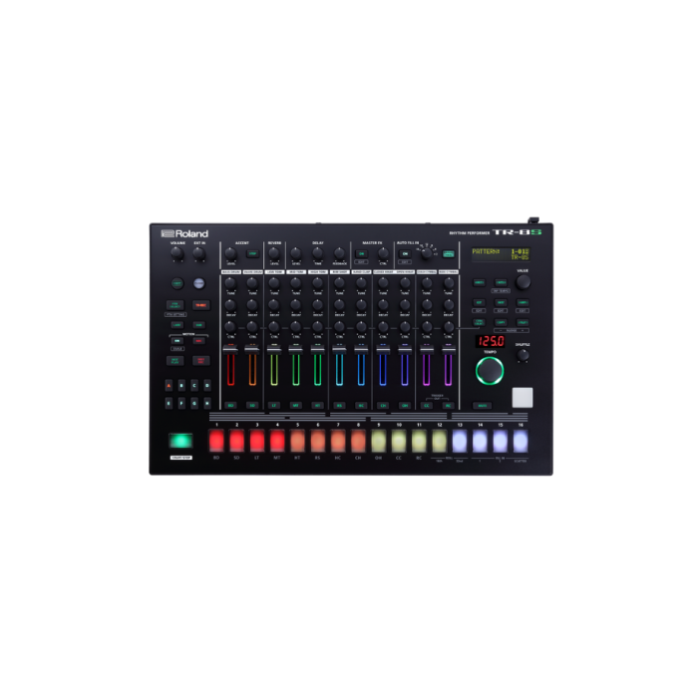Enable AUTO FILL IN with ON button
This screenshot has width=698, height=698.
point(405,253)
